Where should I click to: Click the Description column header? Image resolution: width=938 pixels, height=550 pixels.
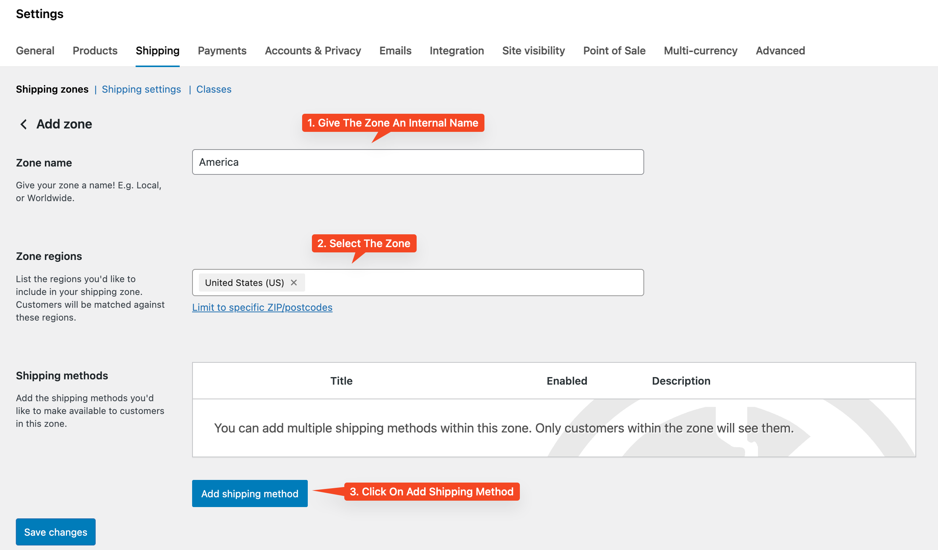(681, 381)
